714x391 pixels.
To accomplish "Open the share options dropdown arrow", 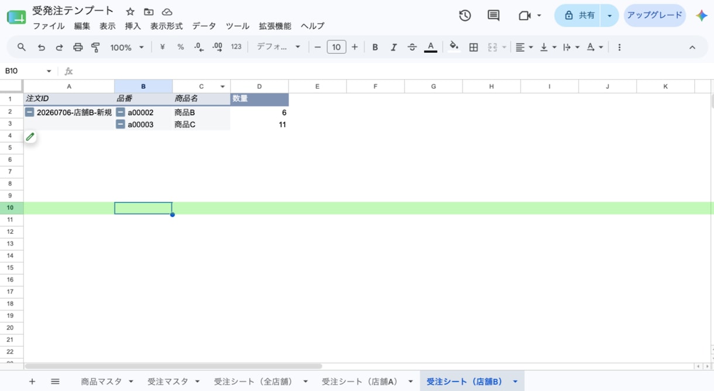I will click(x=610, y=16).
